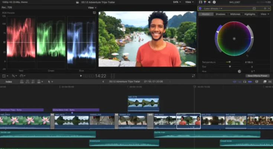Click the connect clip to storyline icon
The height and width of the screenshot is (149, 273).
click(22, 82)
